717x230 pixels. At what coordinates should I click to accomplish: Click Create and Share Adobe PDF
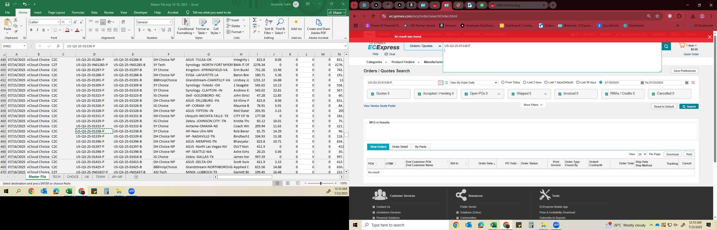click(x=318, y=27)
